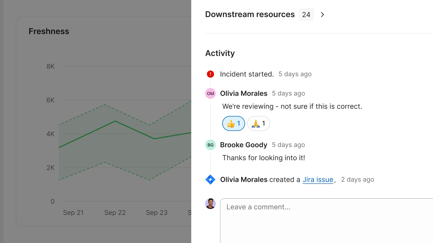The image size is (433, 243).
Task: Click the red incident started alert icon
Action: [x=210, y=74]
